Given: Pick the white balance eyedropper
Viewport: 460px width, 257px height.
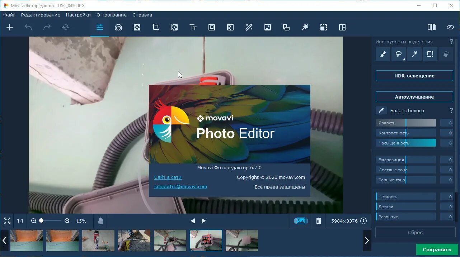Looking at the screenshot, I should point(381,110).
